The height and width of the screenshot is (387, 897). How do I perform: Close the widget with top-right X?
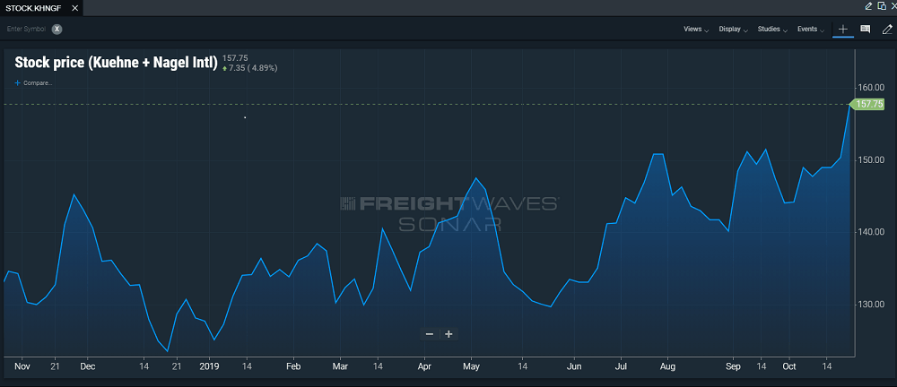[x=893, y=5]
